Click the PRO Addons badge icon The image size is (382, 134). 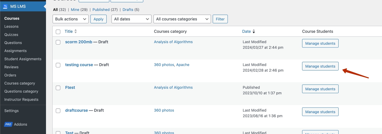(x=8, y=125)
